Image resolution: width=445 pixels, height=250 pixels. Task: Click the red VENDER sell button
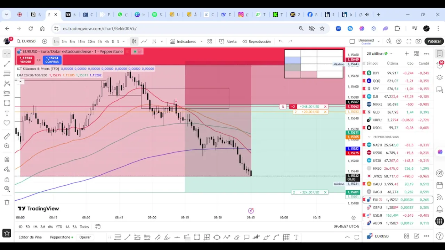click(26, 60)
